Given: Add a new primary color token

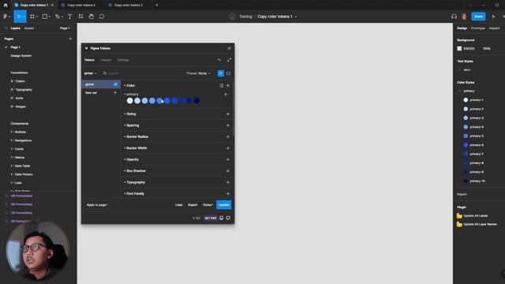Looking at the screenshot, I should 226,95.
